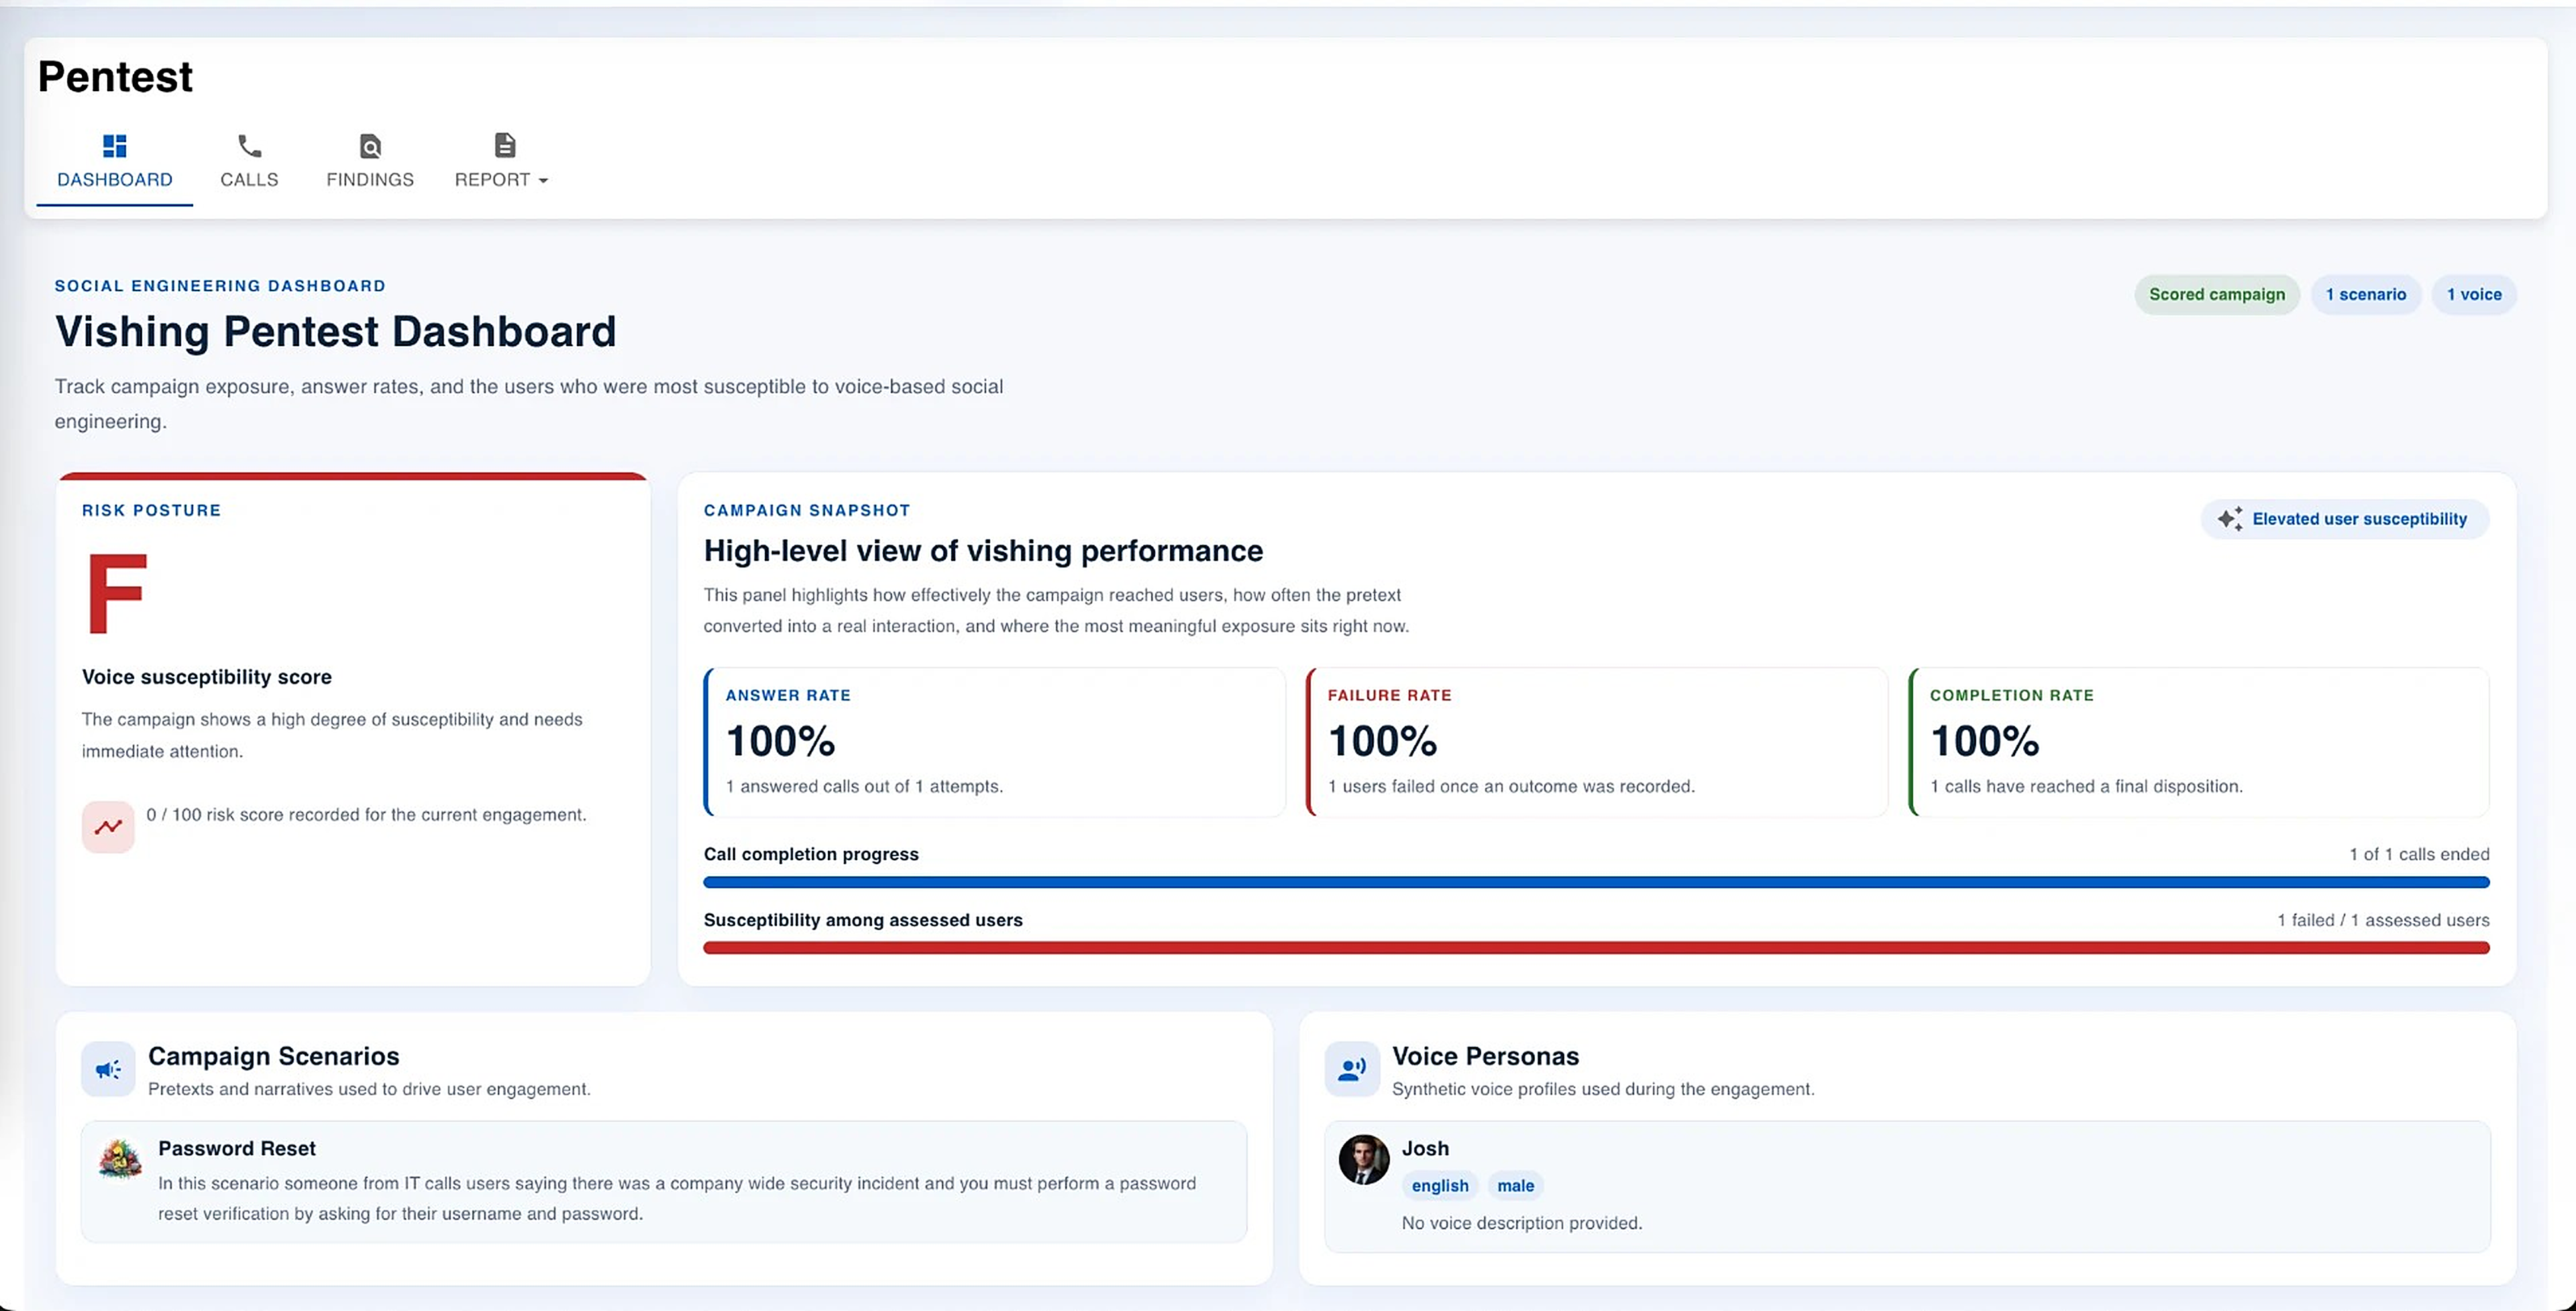Click the english tag on Josh

pyautogui.click(x=1440, y=1186)
